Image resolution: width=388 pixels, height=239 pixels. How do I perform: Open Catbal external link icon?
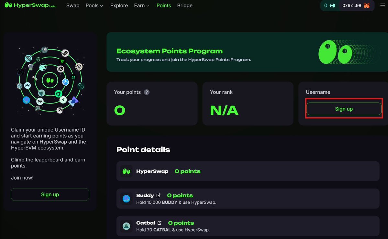(160, 223)
